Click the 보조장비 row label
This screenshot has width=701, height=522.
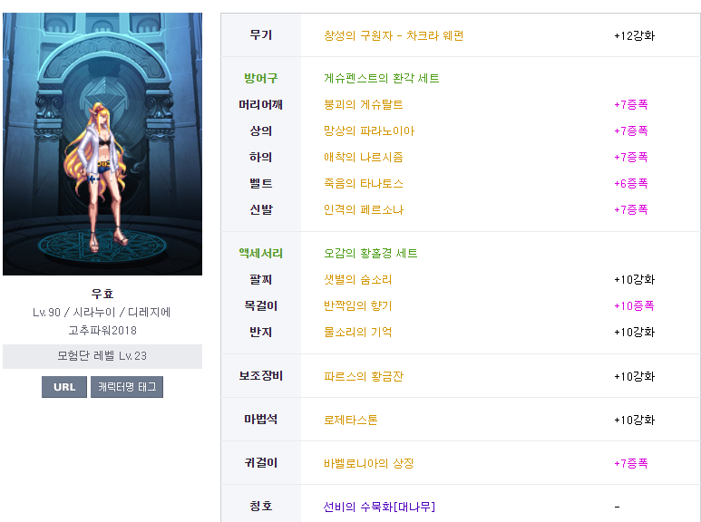260,376
